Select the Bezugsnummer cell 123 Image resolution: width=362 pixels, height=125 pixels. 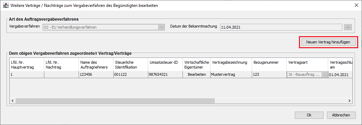coord(269,74)
